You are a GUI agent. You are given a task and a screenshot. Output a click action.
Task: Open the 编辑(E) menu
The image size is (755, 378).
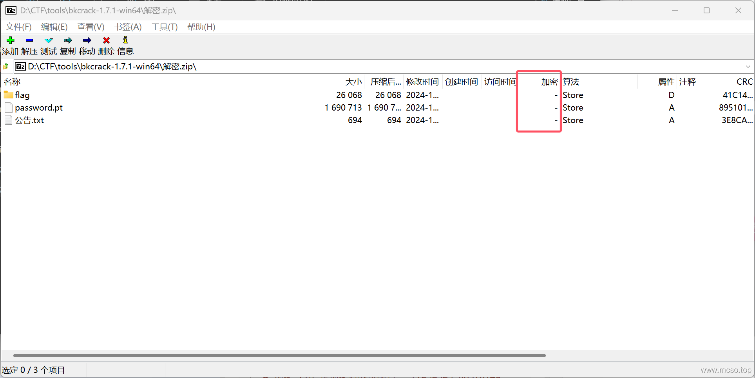point(54,27)
